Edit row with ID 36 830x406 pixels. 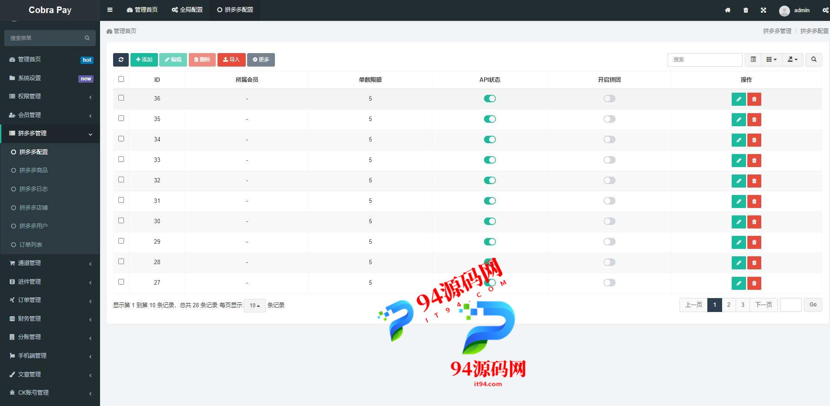point(739,99)
